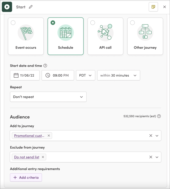Select the API call radio button
Viewport: 170px width, 189px height.
coord(93,23)
